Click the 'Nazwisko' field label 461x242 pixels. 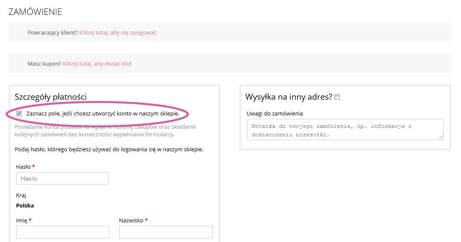(131, 220)
